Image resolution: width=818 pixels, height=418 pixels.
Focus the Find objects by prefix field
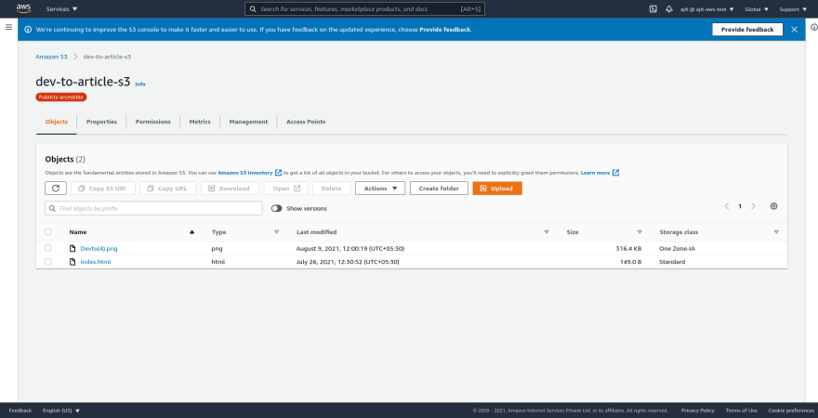tap(153, 208)
